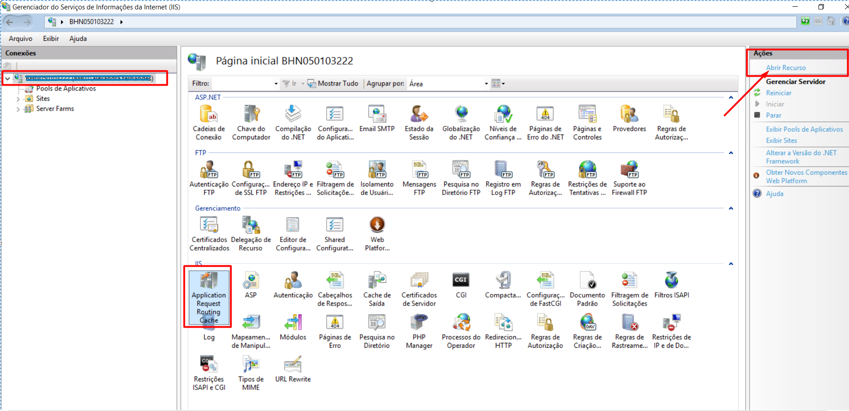Open Estado da Sessão feature

point(419,123)
